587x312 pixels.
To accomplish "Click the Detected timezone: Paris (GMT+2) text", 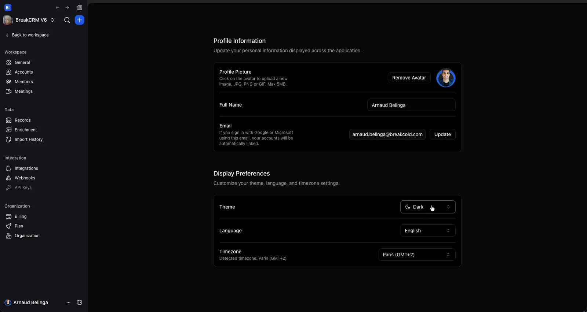I will click(253, 259).
